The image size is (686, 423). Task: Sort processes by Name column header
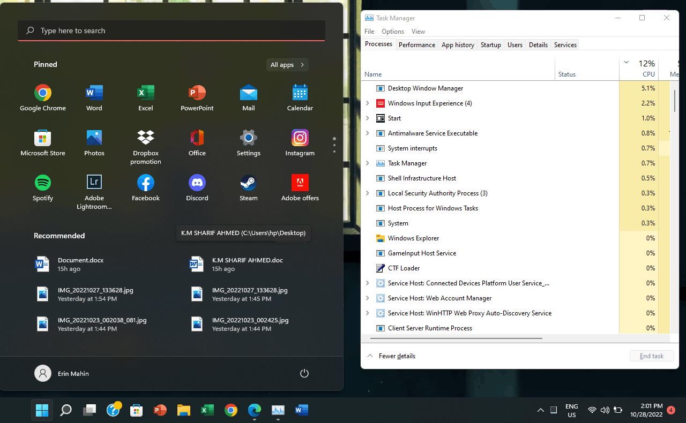[458, 69]
